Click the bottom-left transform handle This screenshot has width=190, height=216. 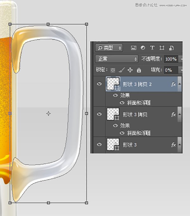tap(10, 203)
